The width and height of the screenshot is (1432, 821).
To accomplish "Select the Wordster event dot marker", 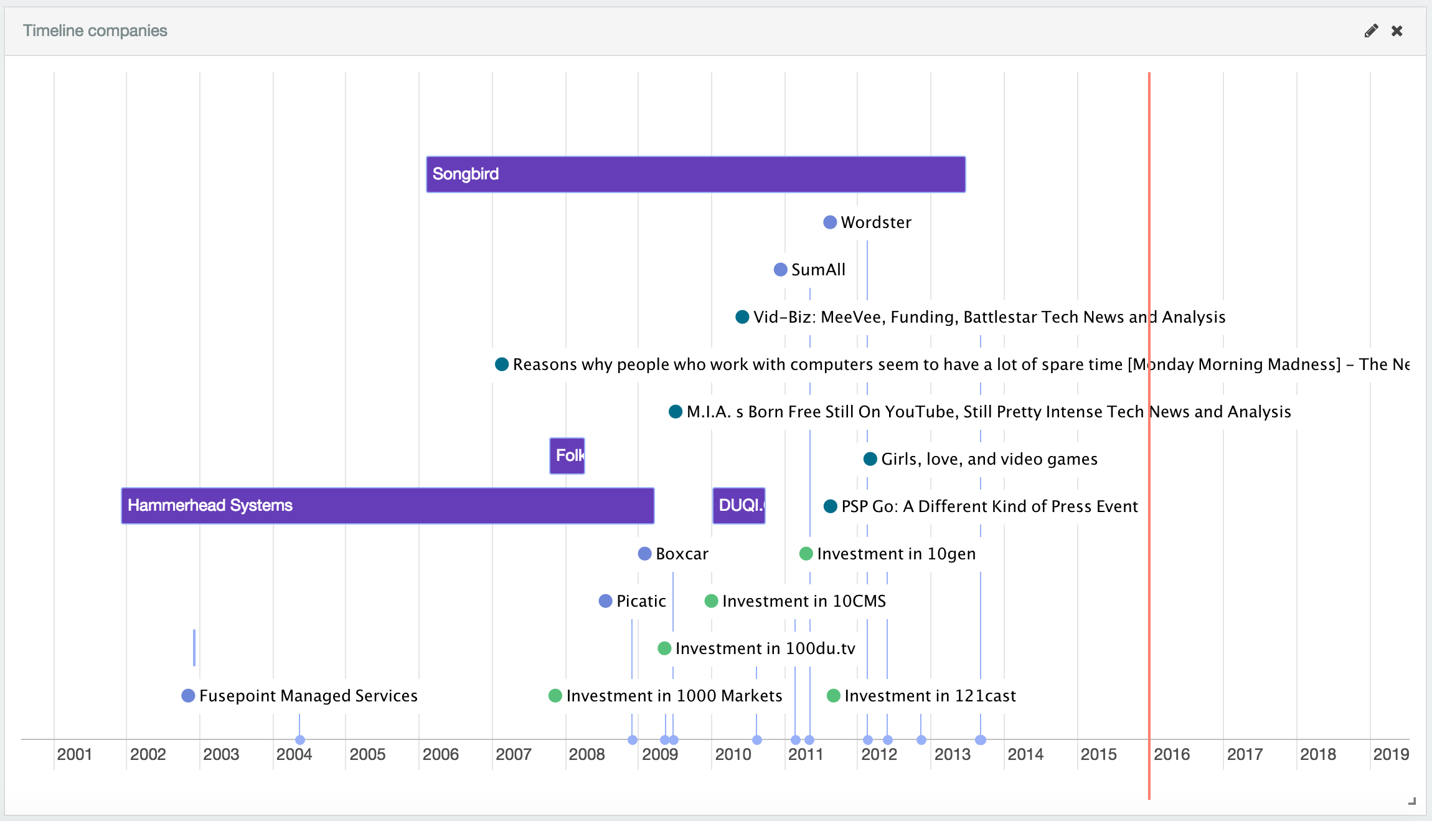I will pyautogui.click(x=831, y=222).
